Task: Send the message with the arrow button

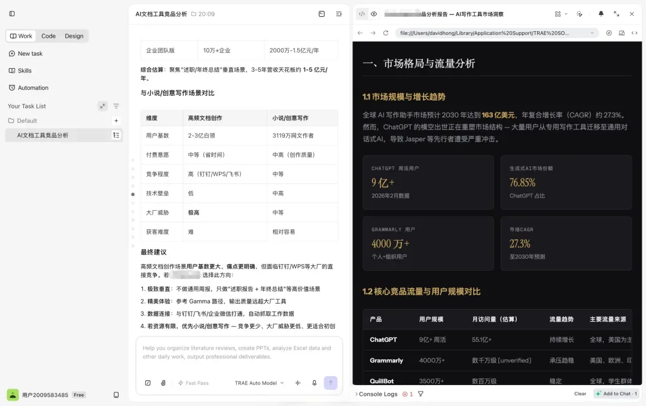Action: (x=330, y=383)
